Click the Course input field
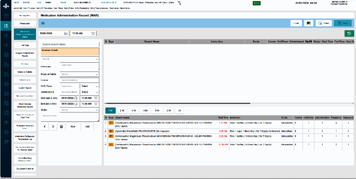The image size is (356, 179). click(x=79, y=80)
